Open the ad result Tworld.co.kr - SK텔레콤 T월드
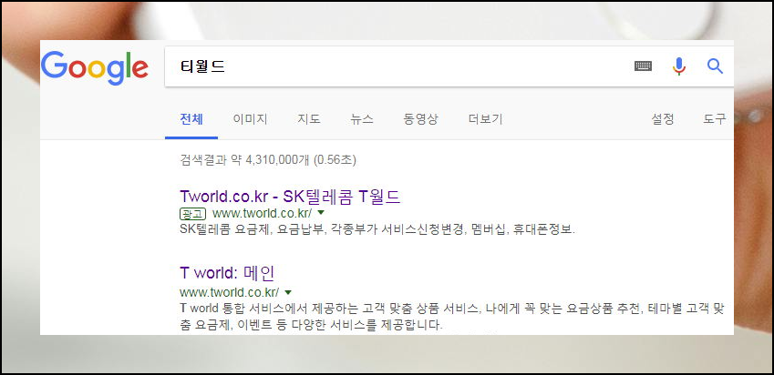The image size is (774, 375). pos(290,197)
